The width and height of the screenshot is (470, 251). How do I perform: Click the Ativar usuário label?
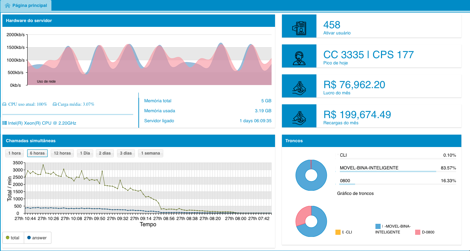click(337, 33)
